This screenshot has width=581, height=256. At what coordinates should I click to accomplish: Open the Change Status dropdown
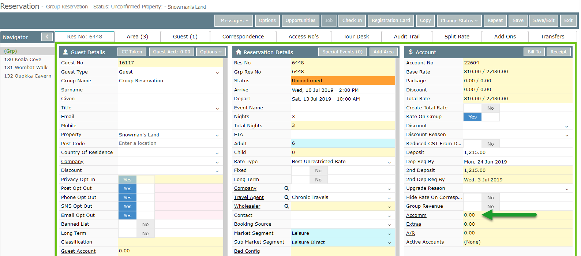point(459,21)
